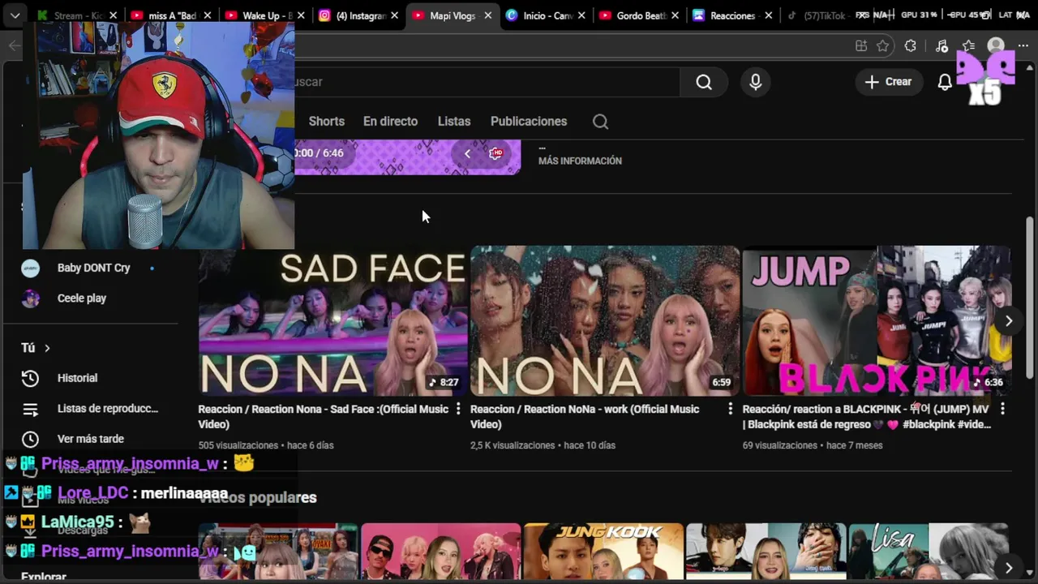
Task: Click '2,5 K visualizaciones • hace 10 días' text
Action: coord(543,445)
